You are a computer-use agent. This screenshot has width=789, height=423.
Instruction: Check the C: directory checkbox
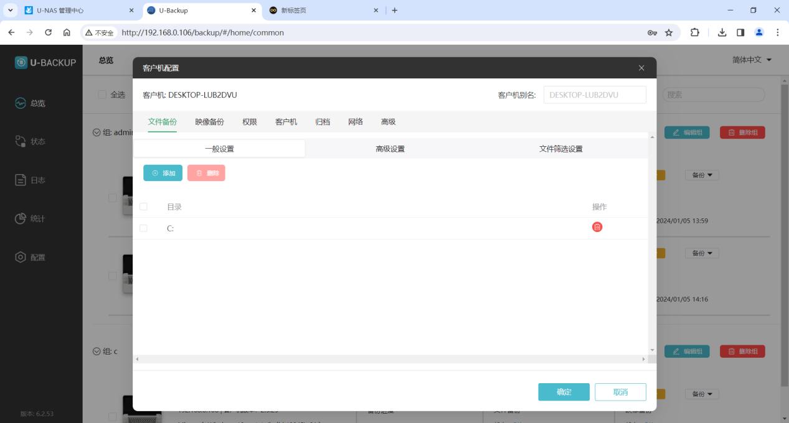pyautogui.click(x=144, y=228)
